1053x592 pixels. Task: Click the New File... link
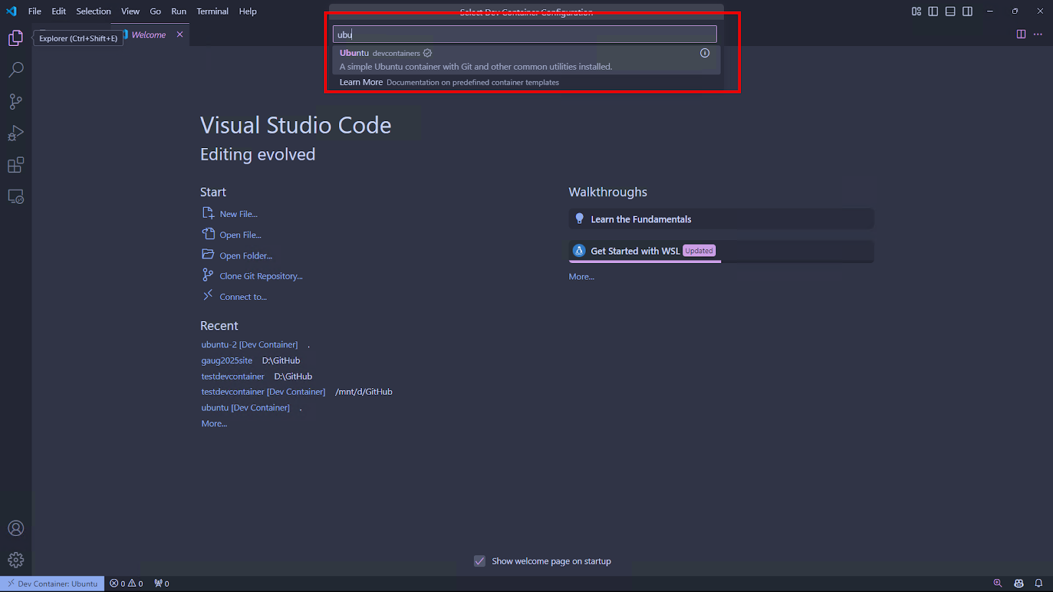238,214
